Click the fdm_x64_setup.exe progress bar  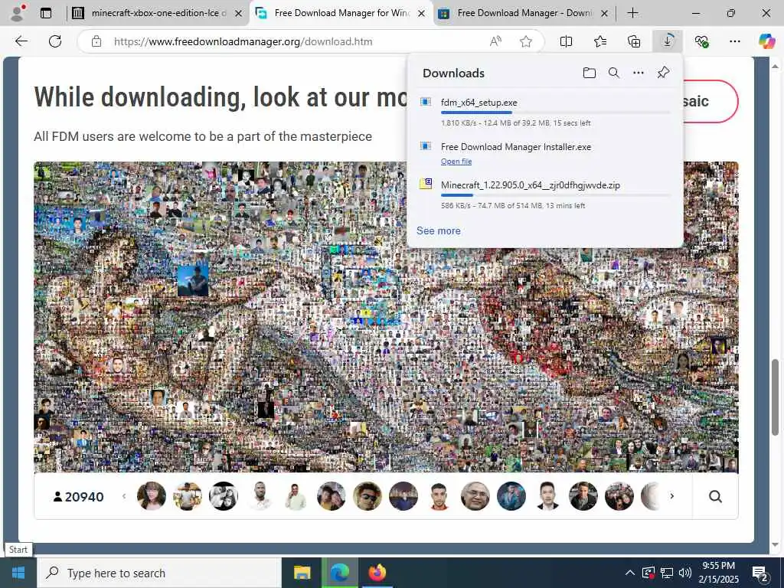(555, 113)
